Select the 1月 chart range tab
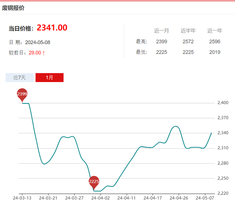235x200 pixels. pos(49,78)
